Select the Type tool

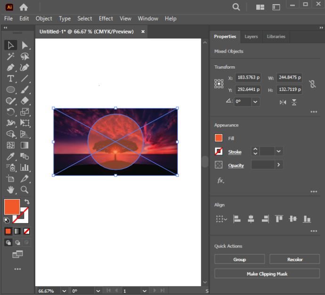point(10,79)
